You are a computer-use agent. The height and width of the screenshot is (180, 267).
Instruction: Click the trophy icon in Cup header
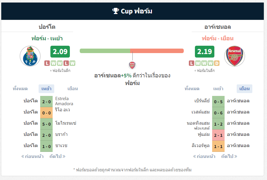[x=115, y=11]
